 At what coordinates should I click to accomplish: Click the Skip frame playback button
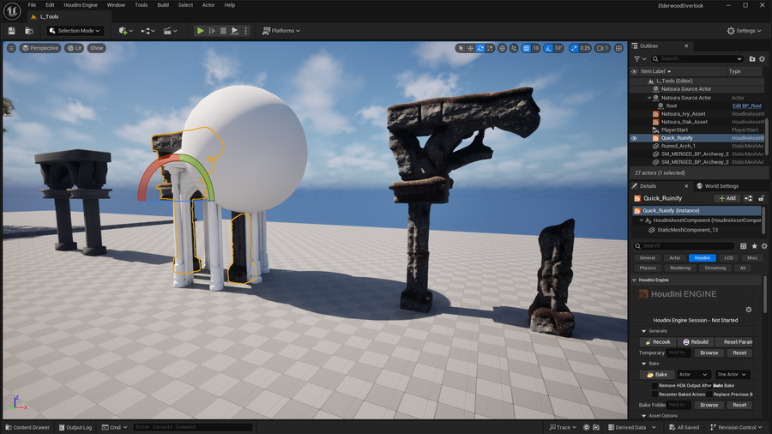tap(212, 31)
